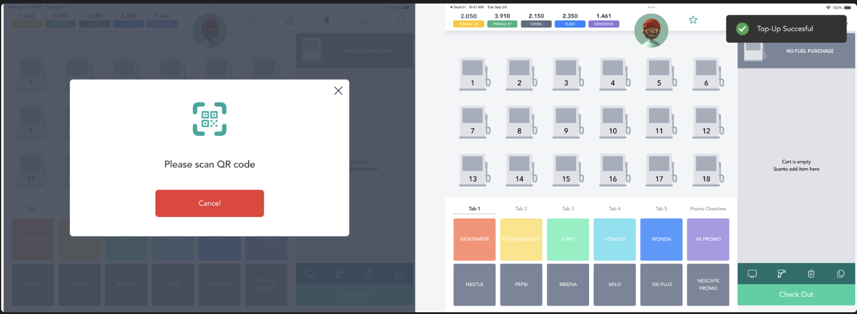Click the barcode scanner gun icon above Check Out

click(781, 274)
